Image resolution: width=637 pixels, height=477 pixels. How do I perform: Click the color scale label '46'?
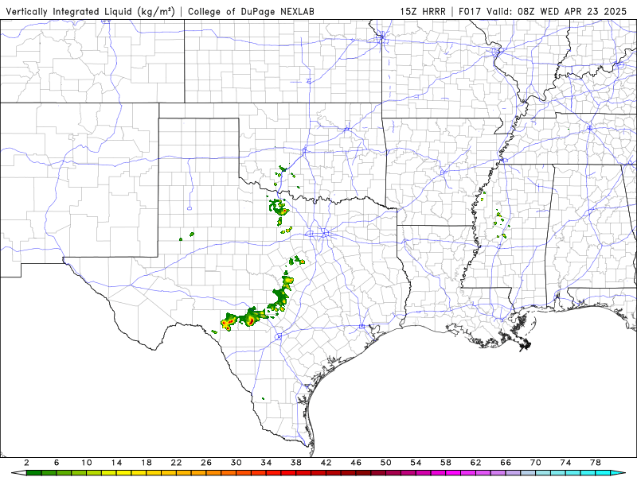tap(356, 463)
